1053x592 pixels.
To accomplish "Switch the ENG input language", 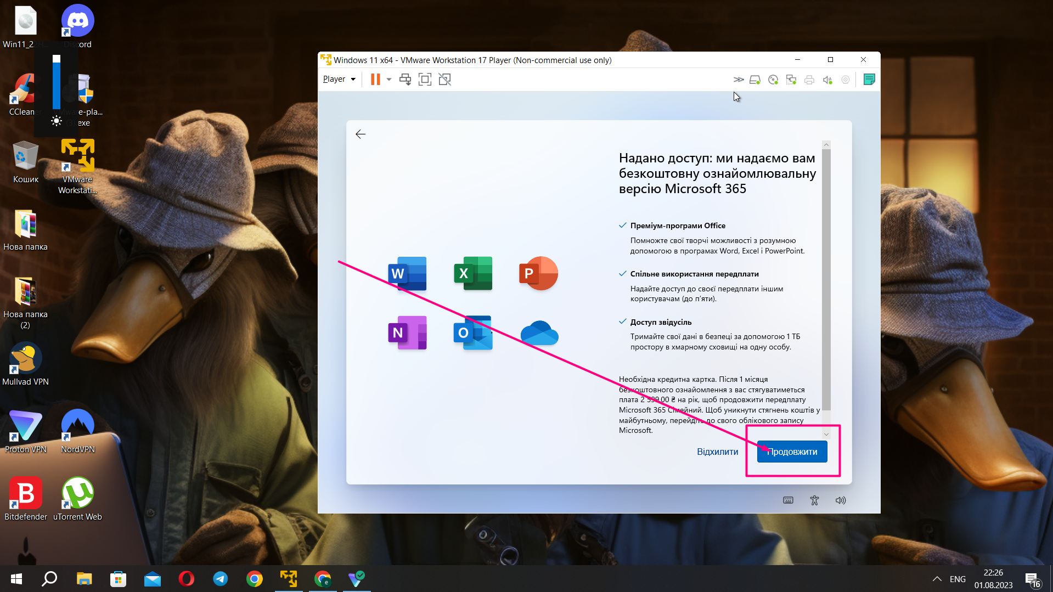I will [x=958, y=579].
